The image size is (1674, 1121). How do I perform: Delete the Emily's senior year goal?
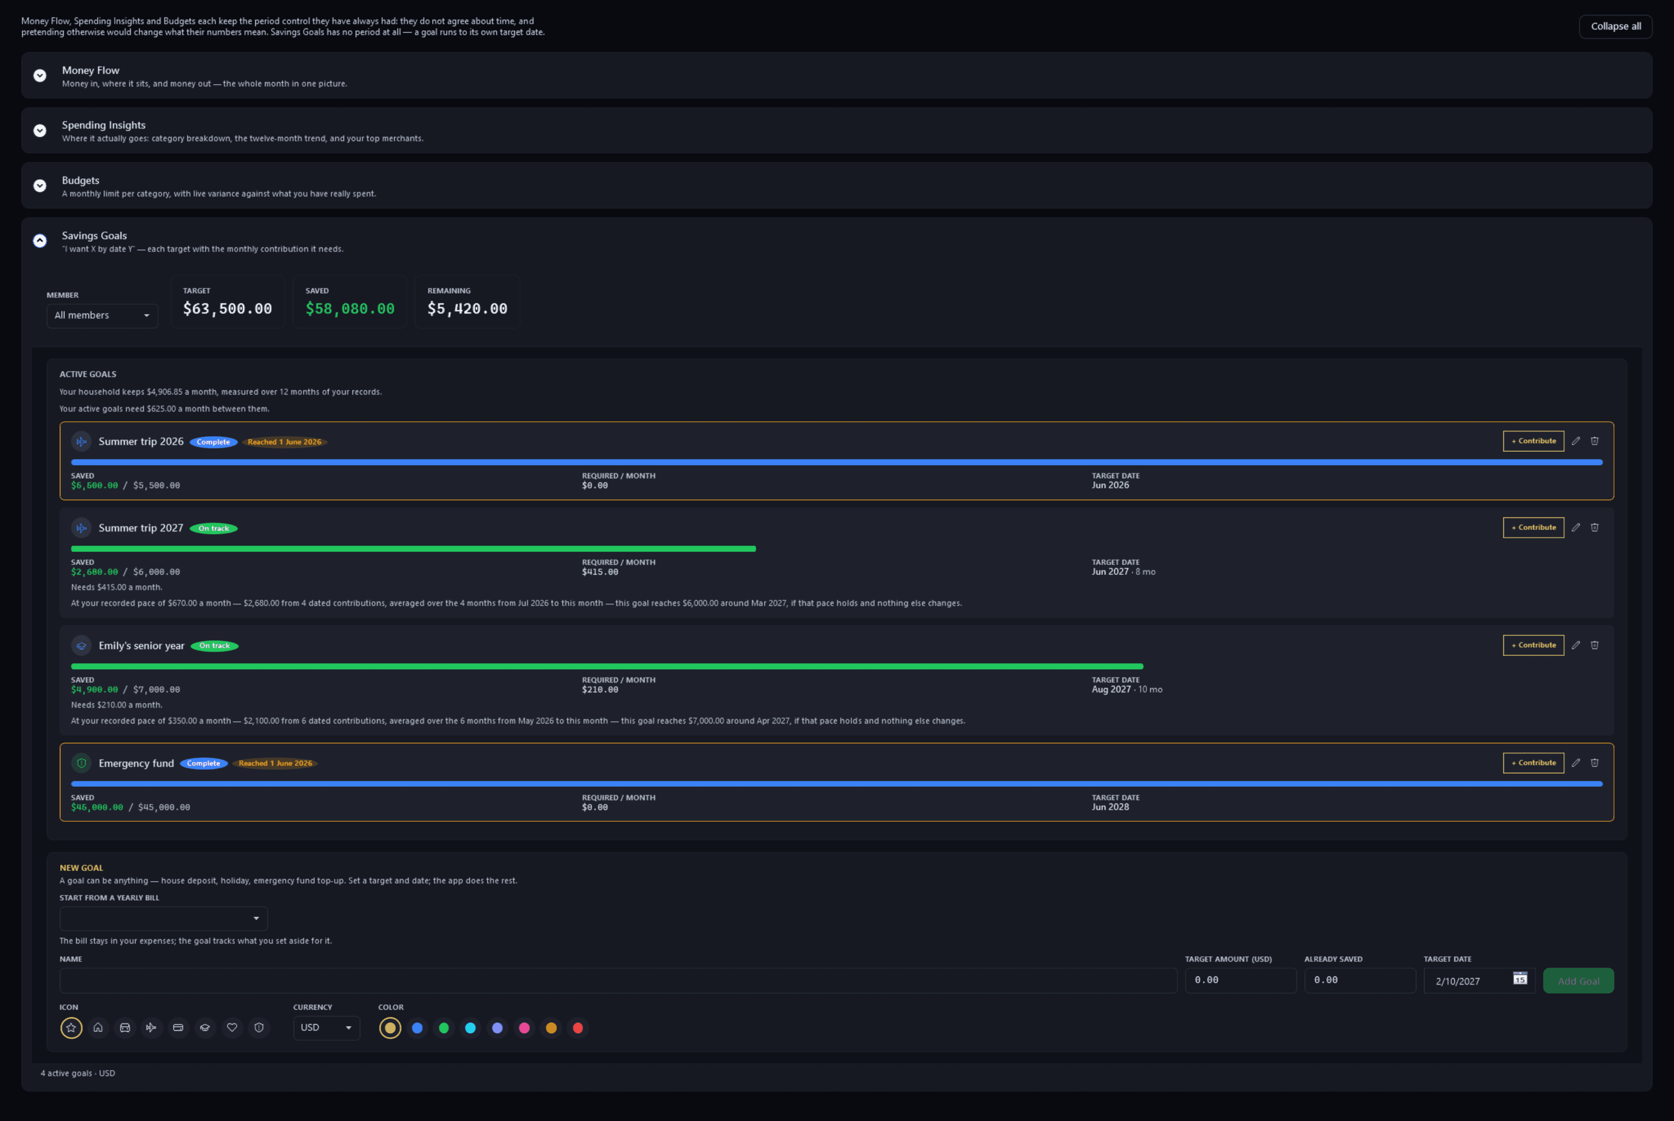[1594, 645]
